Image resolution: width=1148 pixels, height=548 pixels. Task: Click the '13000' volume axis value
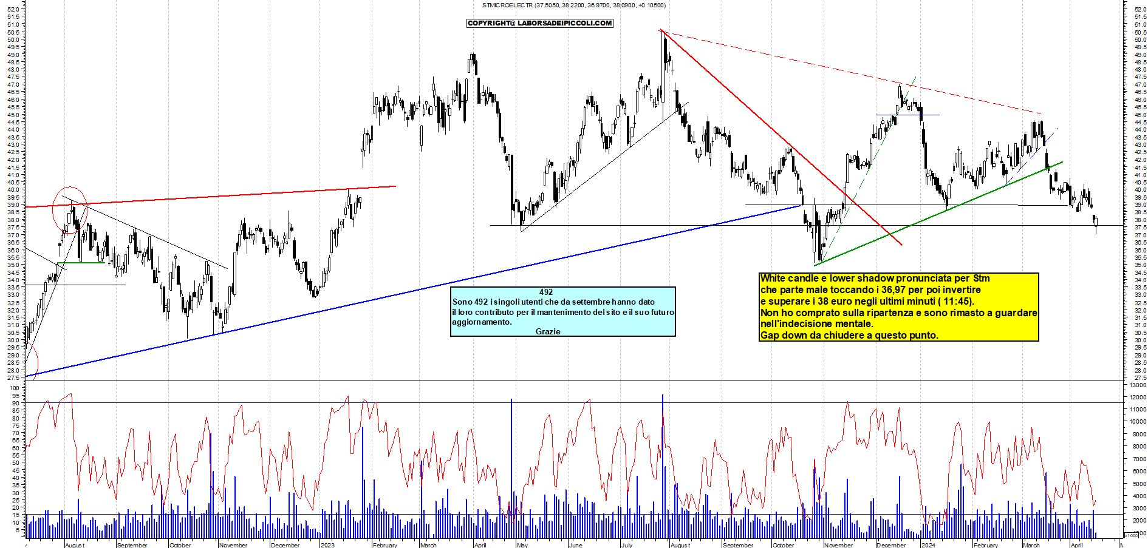[x=1138, y=385]
